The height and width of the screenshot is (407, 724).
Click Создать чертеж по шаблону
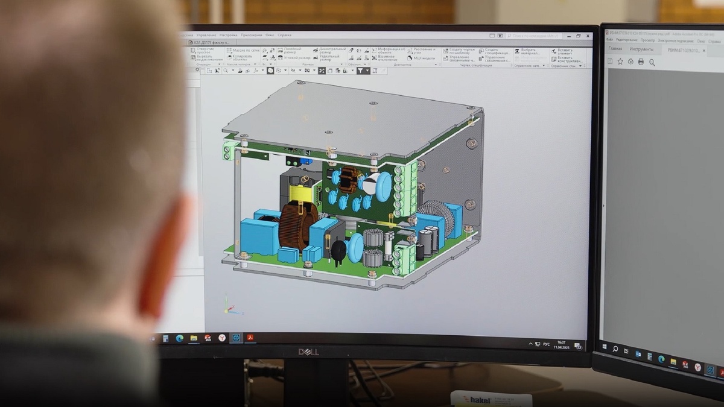[x=459, y=51]
